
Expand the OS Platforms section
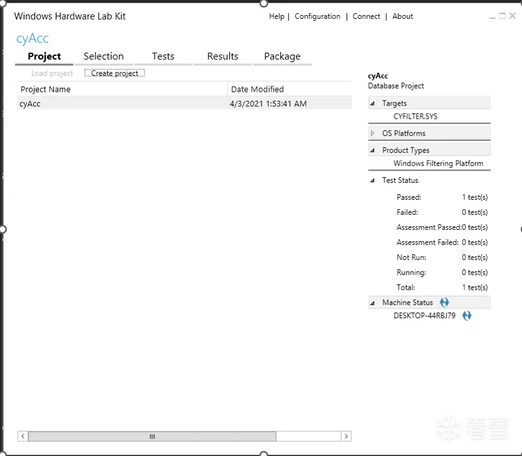(x=372, y=133)
